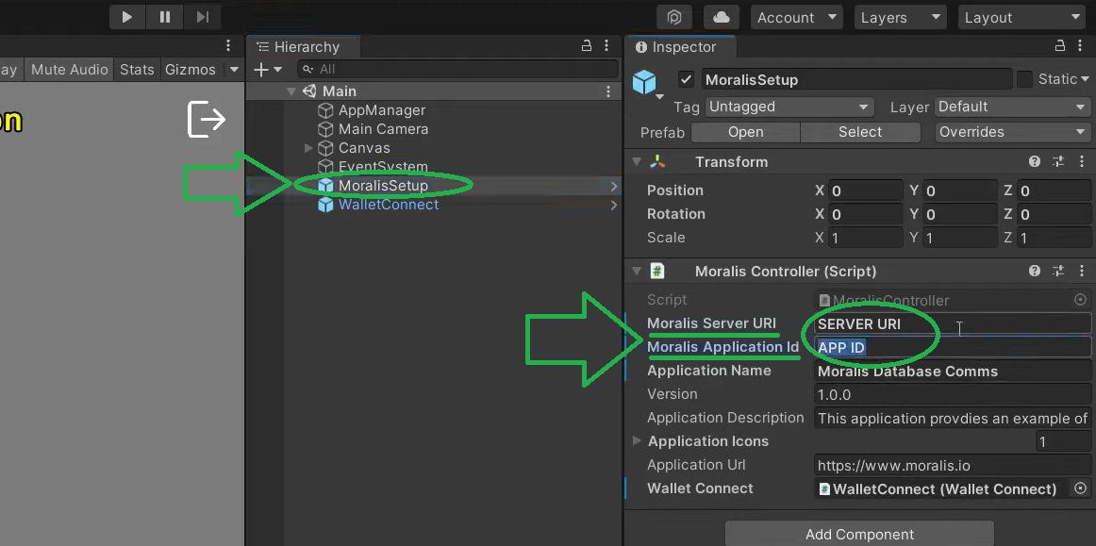Open Moralis Controller presets icon
The image size is (1096, 546).
tap(1058, 272)
